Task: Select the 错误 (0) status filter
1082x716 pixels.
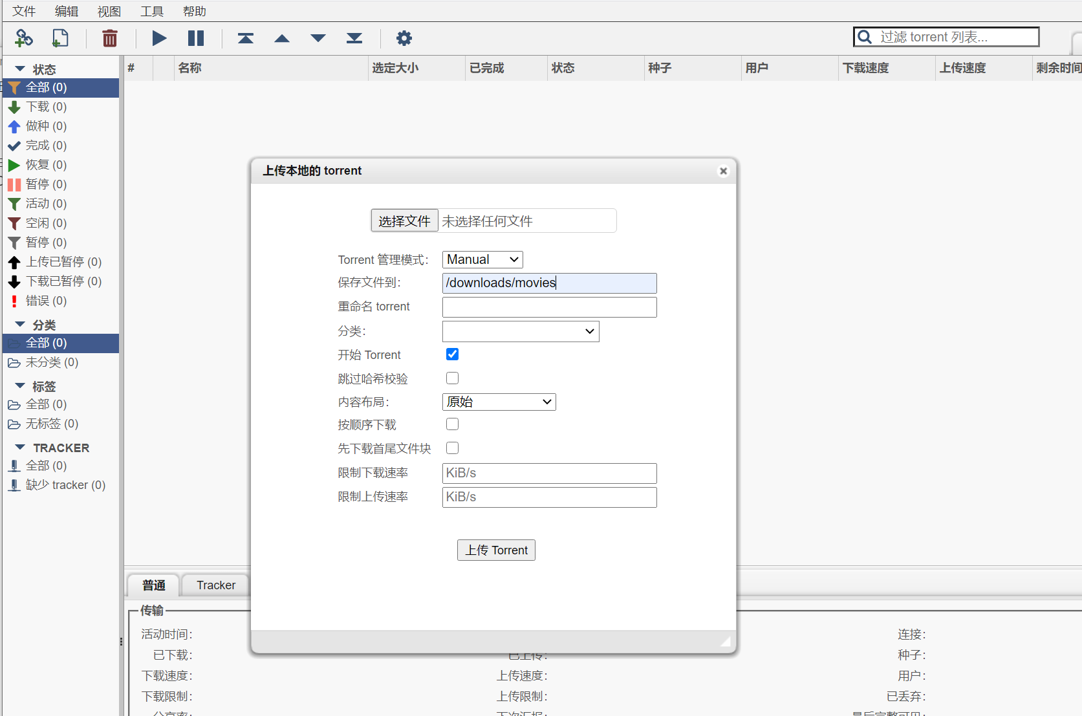Action: coord(61,301)
